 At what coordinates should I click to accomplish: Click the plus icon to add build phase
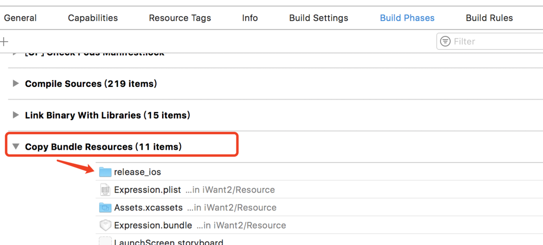[4, 41]
